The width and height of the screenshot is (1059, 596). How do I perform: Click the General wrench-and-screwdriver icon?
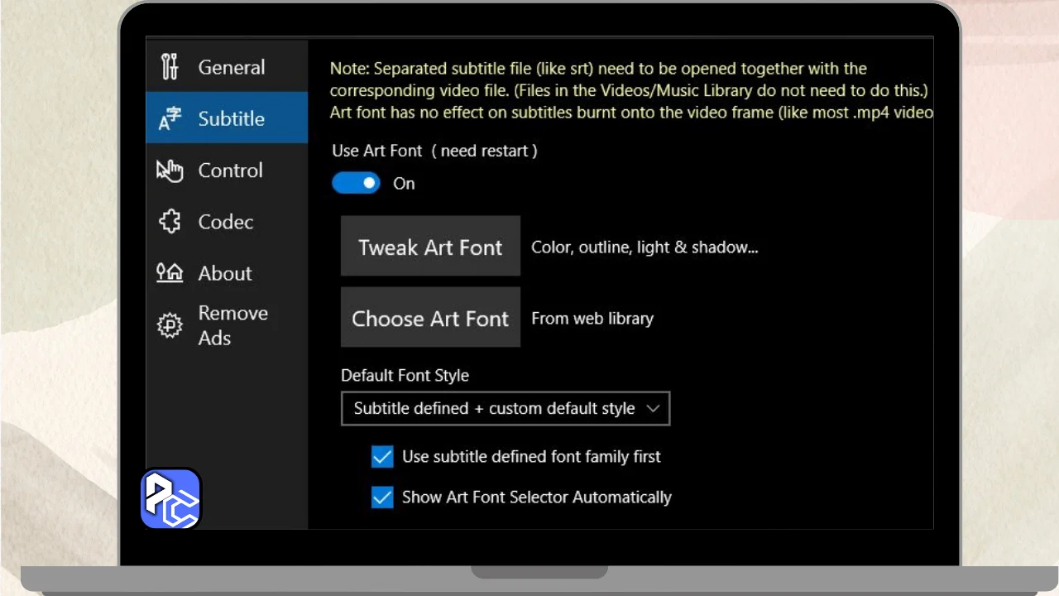point(170,67)
